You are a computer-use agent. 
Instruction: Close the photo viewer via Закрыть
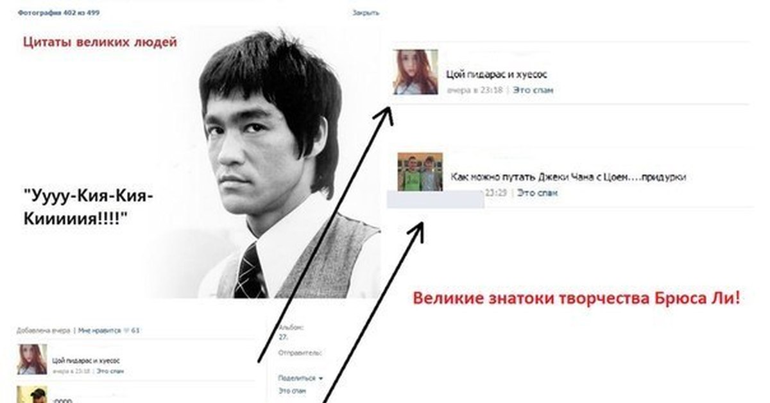coord(366,12)
